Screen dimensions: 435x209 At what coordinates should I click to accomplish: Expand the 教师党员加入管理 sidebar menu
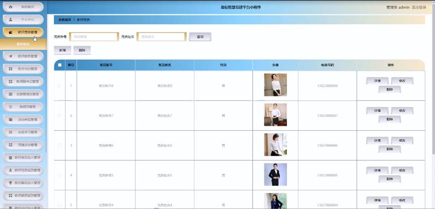23,158
